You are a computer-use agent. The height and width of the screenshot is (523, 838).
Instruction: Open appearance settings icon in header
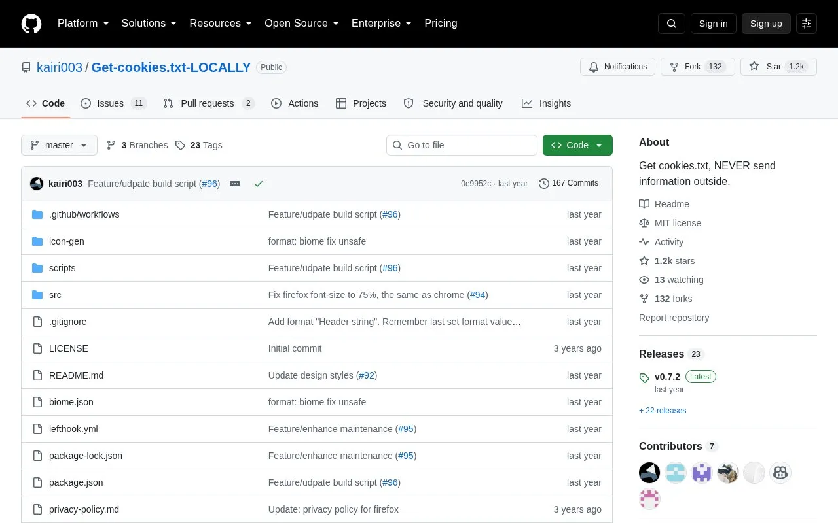807,24
